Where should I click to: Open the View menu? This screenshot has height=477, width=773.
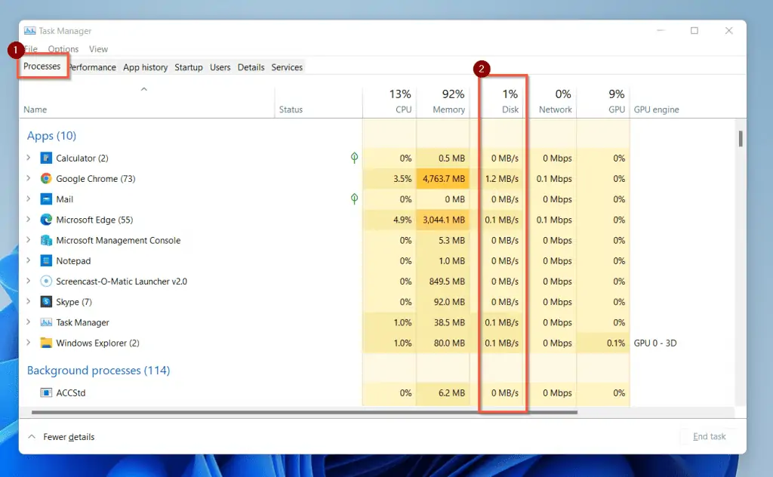point(98,49)
